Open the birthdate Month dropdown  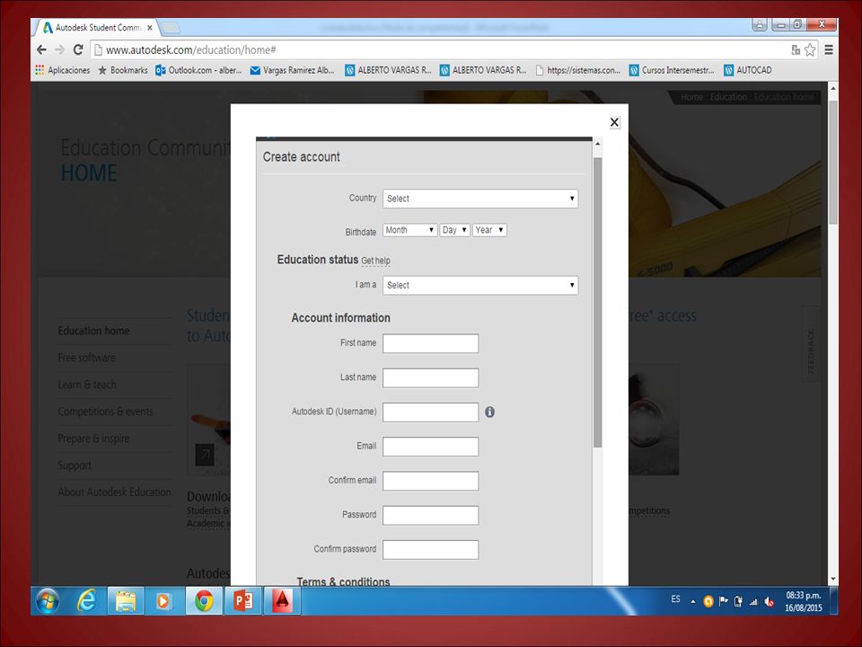point(410,230)
